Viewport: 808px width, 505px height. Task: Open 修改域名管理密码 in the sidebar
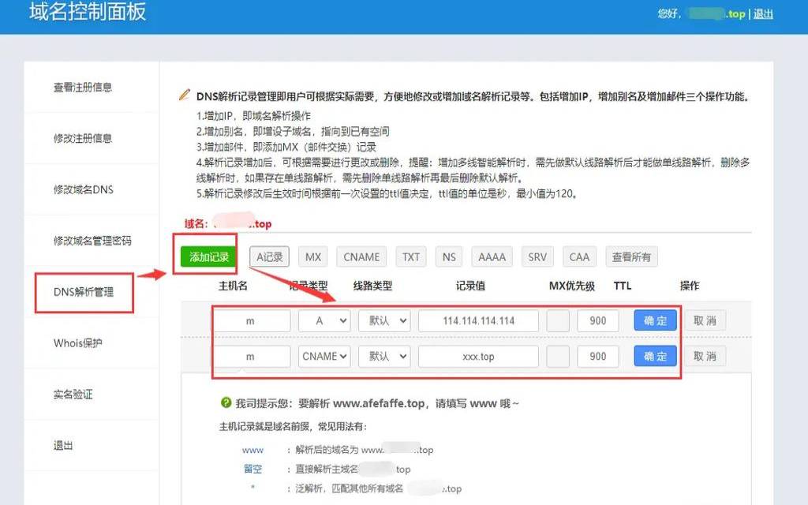[x=92, y=241]
